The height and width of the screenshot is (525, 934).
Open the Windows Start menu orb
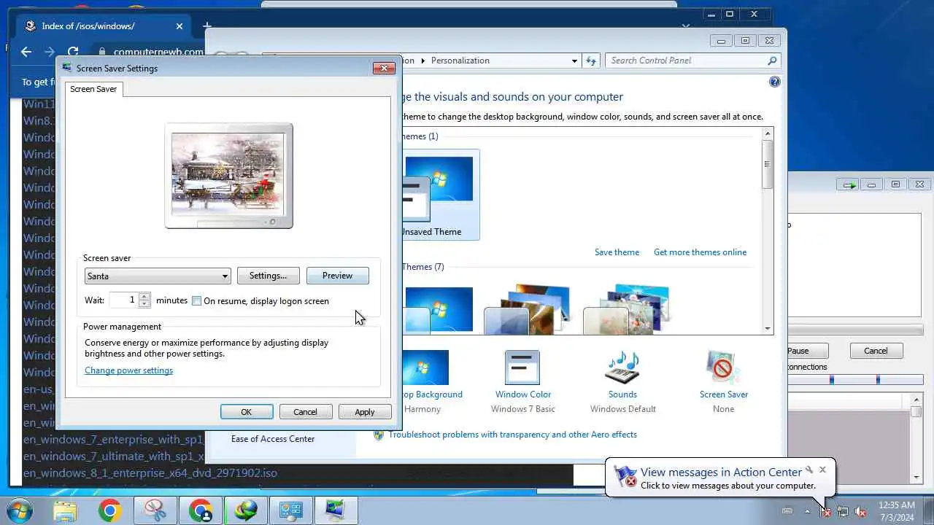point(19,510)
